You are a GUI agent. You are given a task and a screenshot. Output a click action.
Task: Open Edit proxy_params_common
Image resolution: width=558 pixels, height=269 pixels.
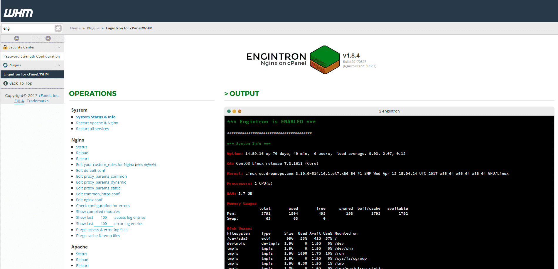click(x=101, y=176)
